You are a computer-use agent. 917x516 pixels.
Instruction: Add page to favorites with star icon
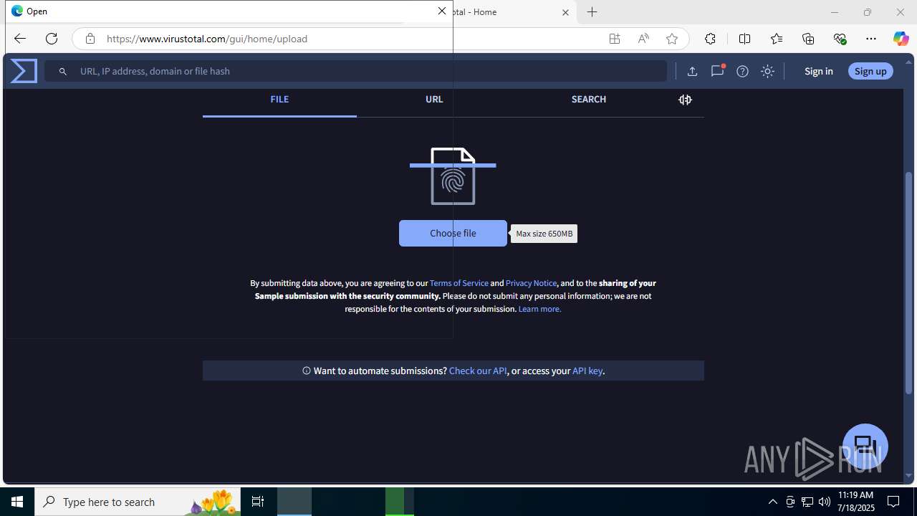coord(672,39)
